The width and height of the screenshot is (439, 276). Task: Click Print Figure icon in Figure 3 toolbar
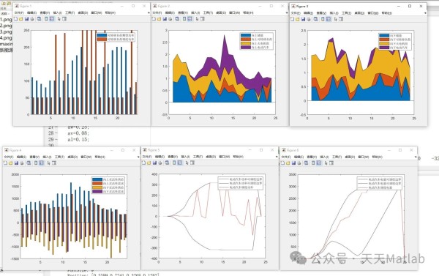pyautogui.click(x=309, y=19)
